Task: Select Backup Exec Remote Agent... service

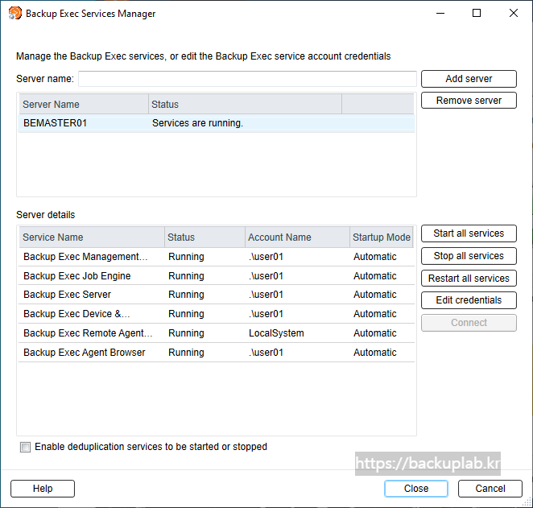Action: click(x=217, y=333)
